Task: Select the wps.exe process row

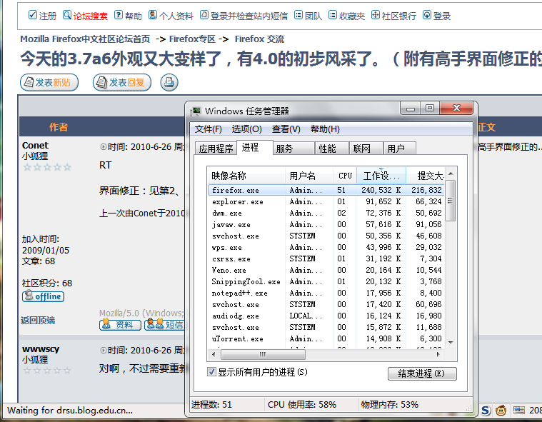Action: pos(326,247)
